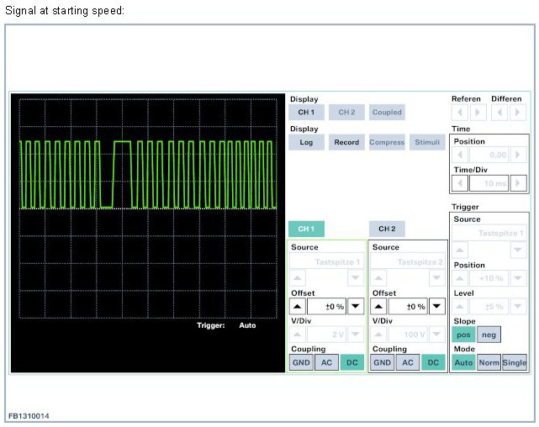Decrease CH 2 offset with down arrow

point(437,307)
